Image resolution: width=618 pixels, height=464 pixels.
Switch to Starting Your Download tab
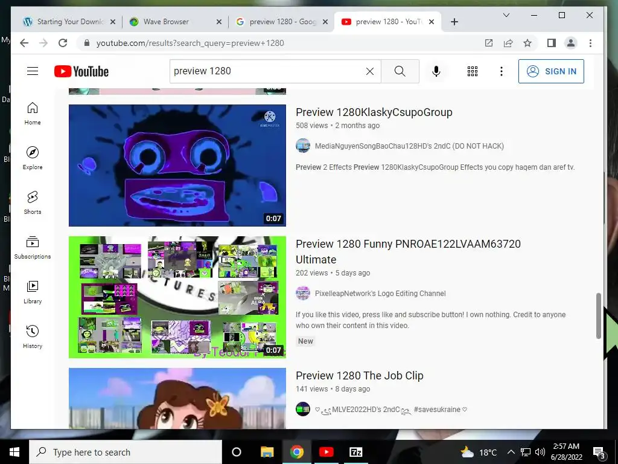[69, 22]
